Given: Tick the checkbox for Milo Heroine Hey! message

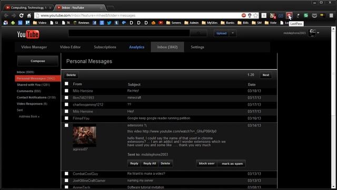Looking at the screenshot, I should click(66, 111).
